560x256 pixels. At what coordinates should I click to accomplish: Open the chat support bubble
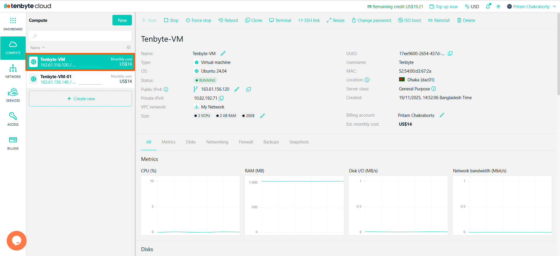click(17, 241)
